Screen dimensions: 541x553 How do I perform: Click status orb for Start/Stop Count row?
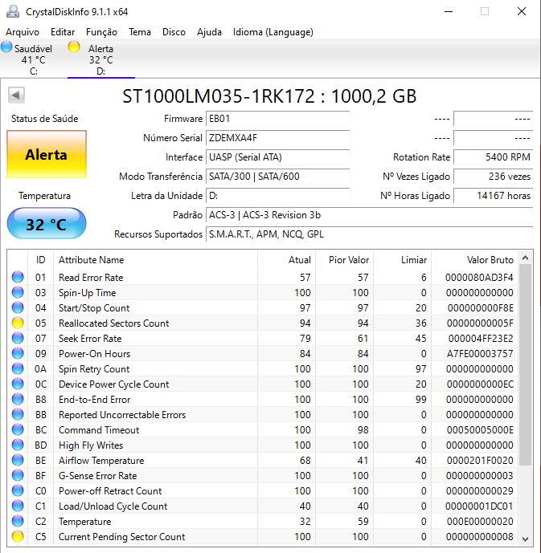[x=18, y=307]
